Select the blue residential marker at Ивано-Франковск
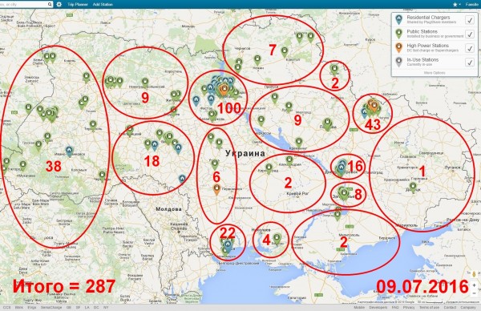The height and width of the screenshot is (311, 481). (x=69, y=151)
